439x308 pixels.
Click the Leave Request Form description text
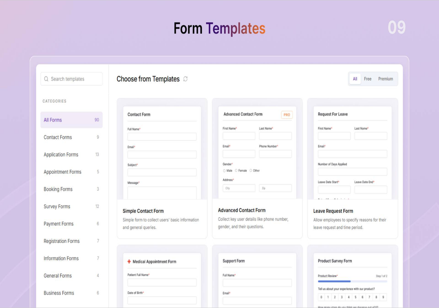click(350, 223)
